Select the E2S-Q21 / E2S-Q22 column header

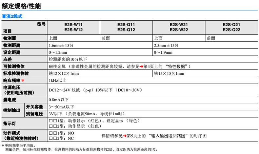[x=231, y=27]
